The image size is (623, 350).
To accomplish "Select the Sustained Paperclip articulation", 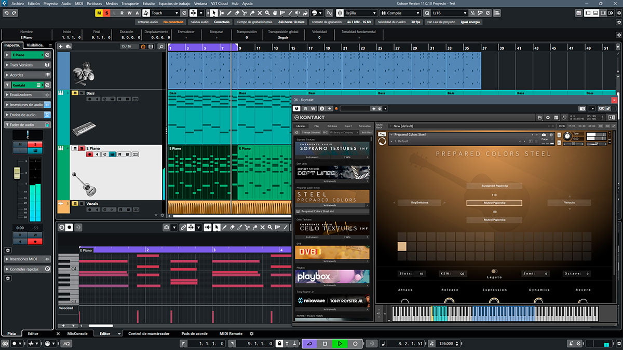I will point(494,185).
